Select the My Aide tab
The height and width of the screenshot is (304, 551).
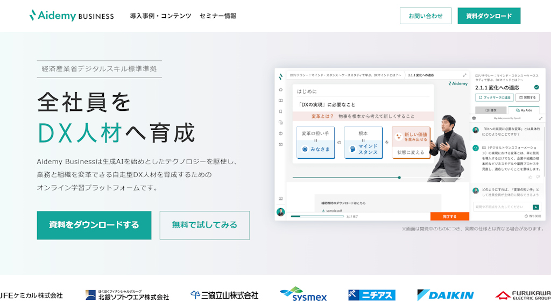[524, 110]
